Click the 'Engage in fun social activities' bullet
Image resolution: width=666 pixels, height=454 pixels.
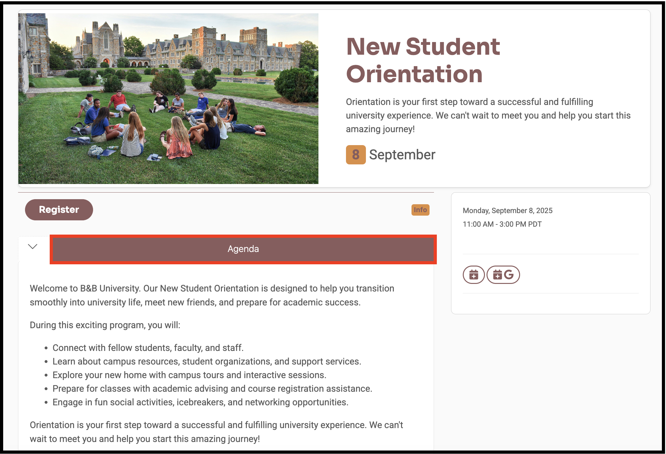pyautogui.click(x=200, y=402)
